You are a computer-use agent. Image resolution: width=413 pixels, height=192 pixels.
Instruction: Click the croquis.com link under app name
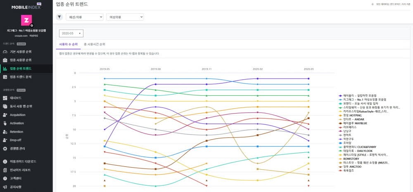pos(21,36)
